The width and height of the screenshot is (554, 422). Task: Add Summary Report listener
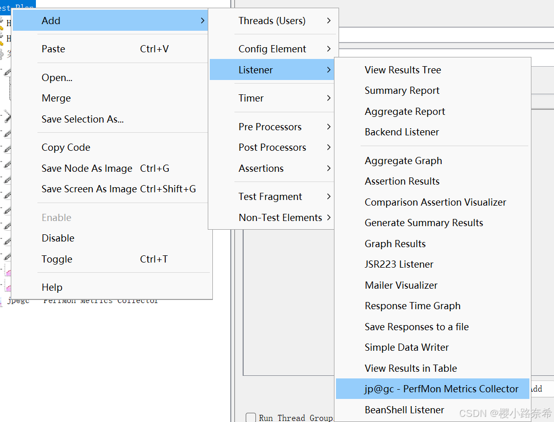tap(432, 90)
